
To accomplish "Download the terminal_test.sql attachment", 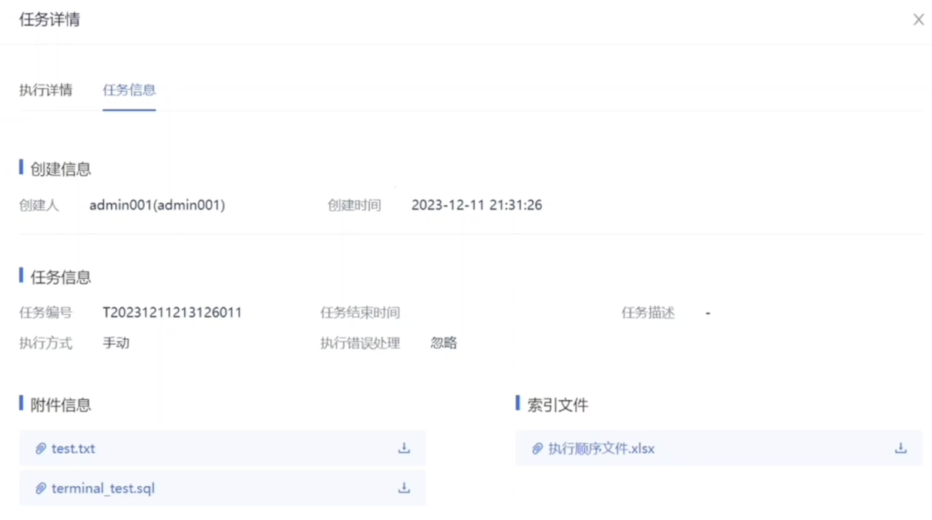I will 404,488.
